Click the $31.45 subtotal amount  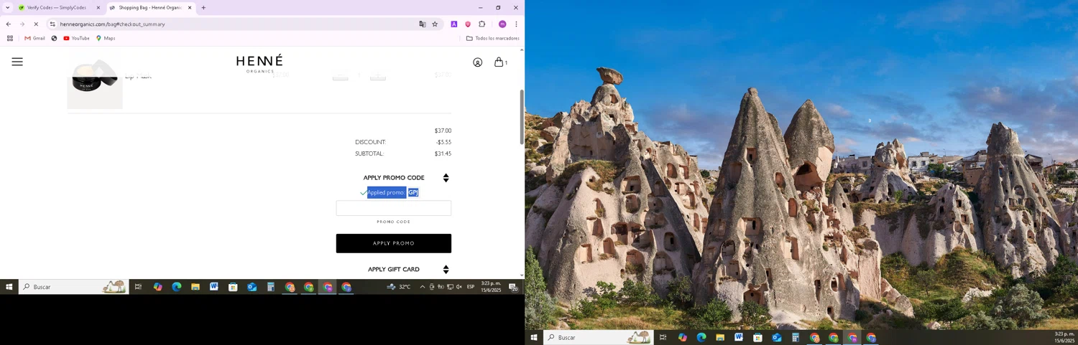point(443,153)
